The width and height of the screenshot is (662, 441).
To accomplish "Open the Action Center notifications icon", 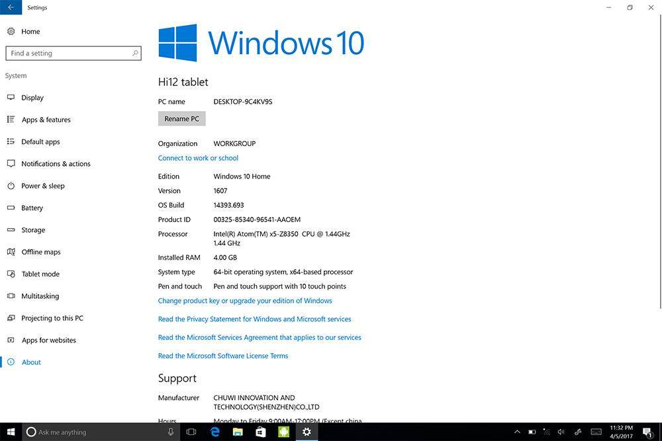I will tap(647, 432).
